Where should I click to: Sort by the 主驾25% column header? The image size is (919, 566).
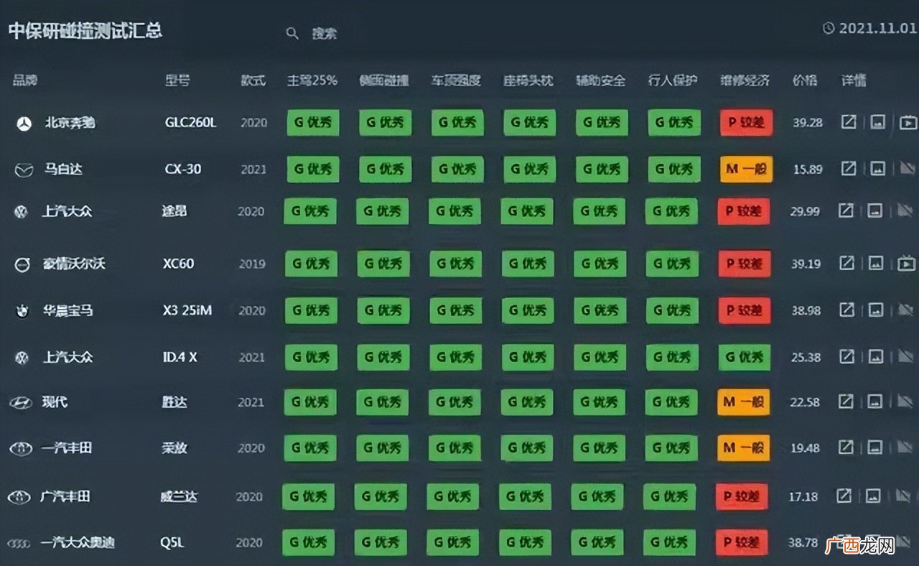312,80
